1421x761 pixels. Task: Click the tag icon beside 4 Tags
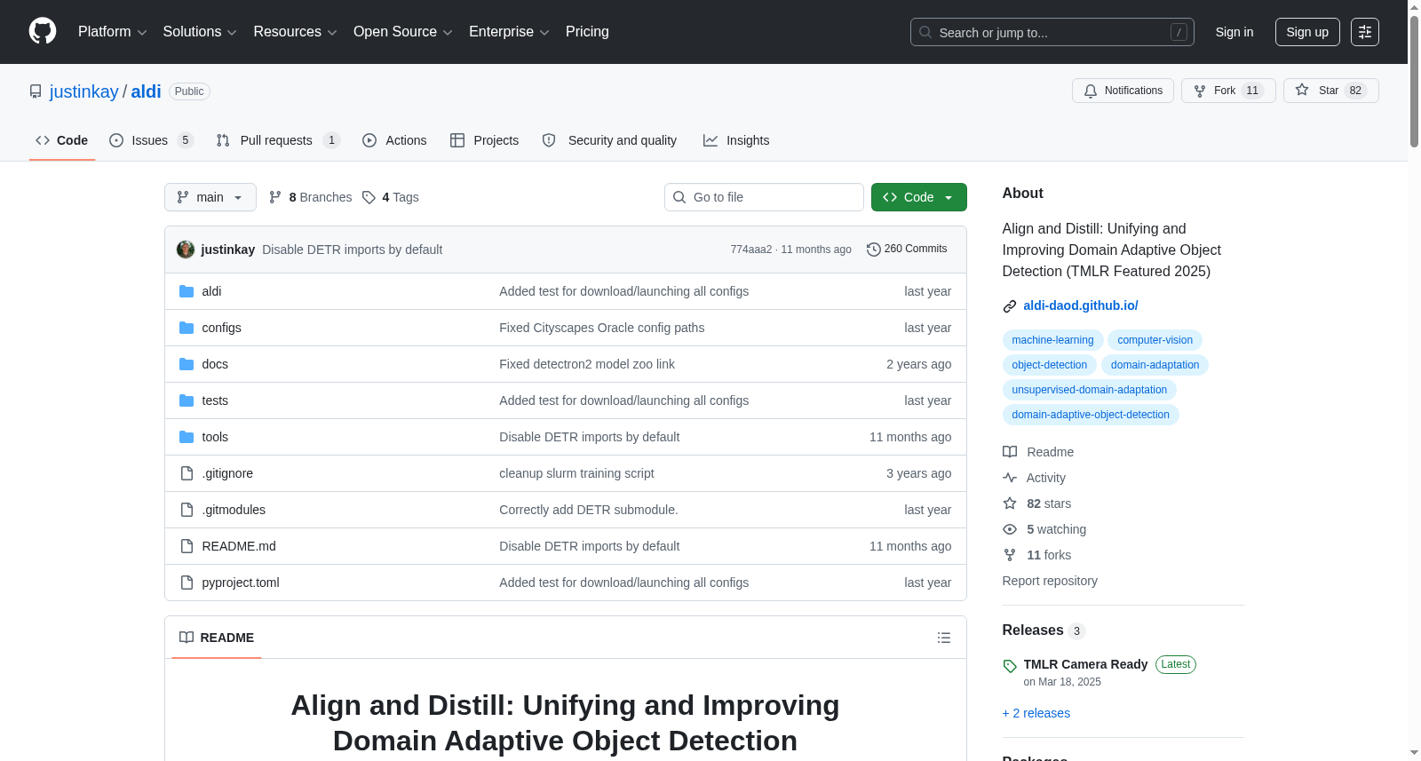(369, 197)
